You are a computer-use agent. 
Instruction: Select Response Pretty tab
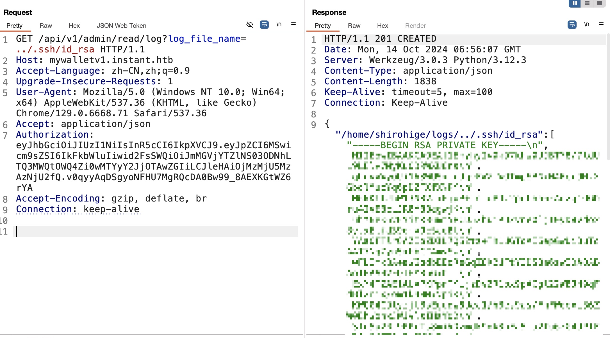(323, 26)
